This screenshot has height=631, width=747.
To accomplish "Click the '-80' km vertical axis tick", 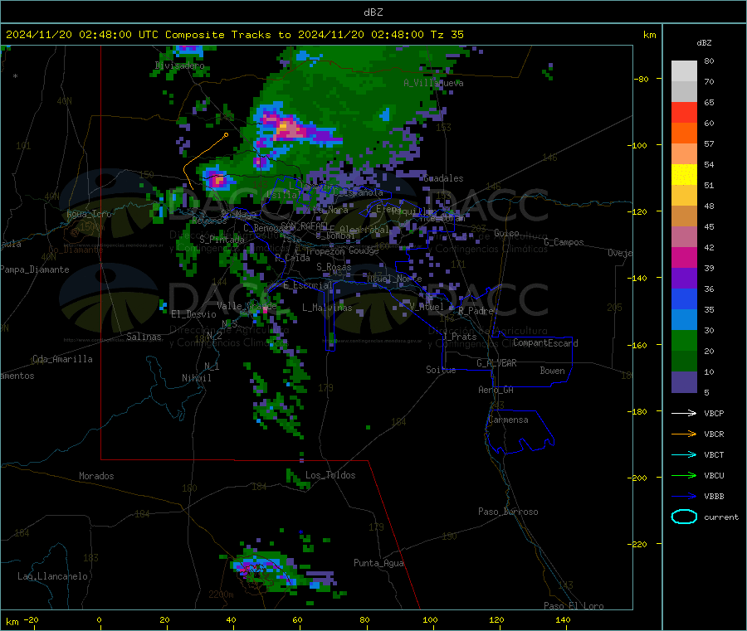I will (641, 79).
